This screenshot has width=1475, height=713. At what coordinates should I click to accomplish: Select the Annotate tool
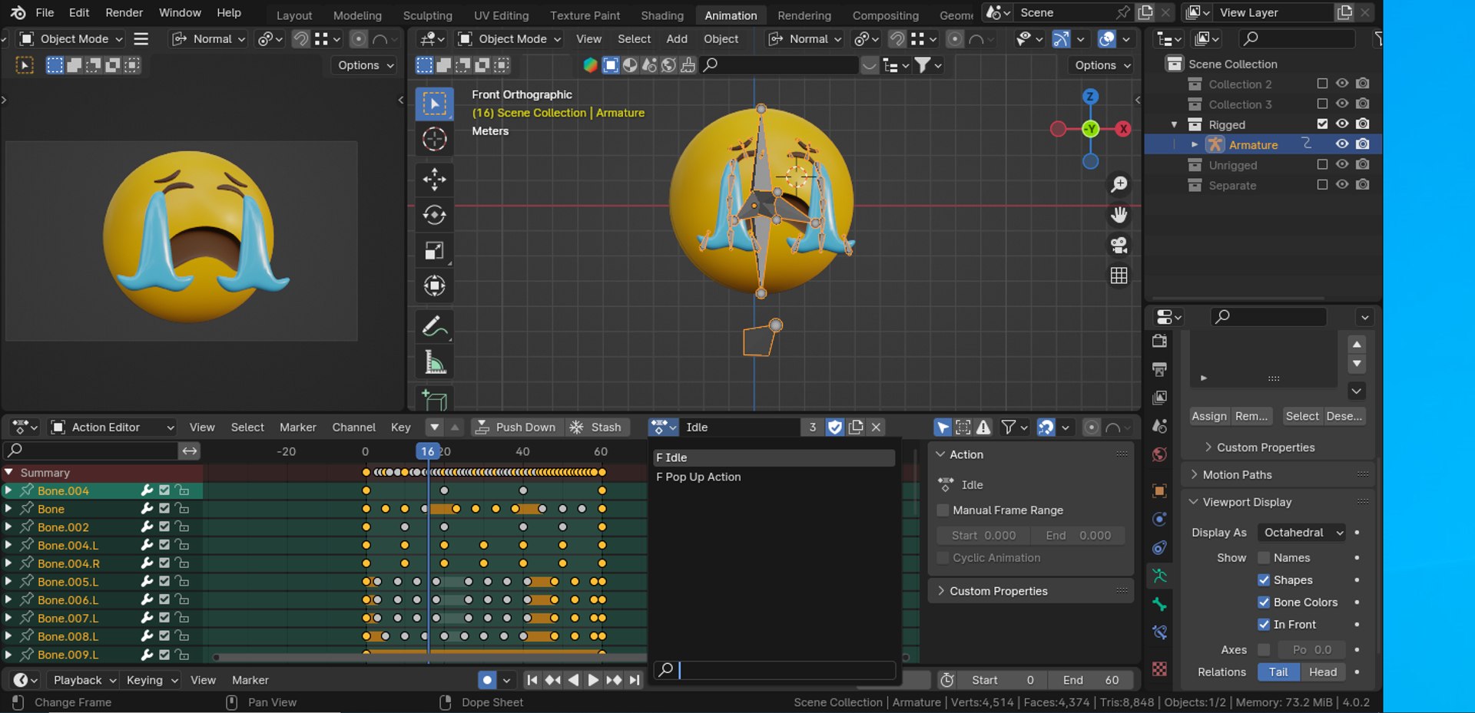pyautogui.click(x=434, y=327)
